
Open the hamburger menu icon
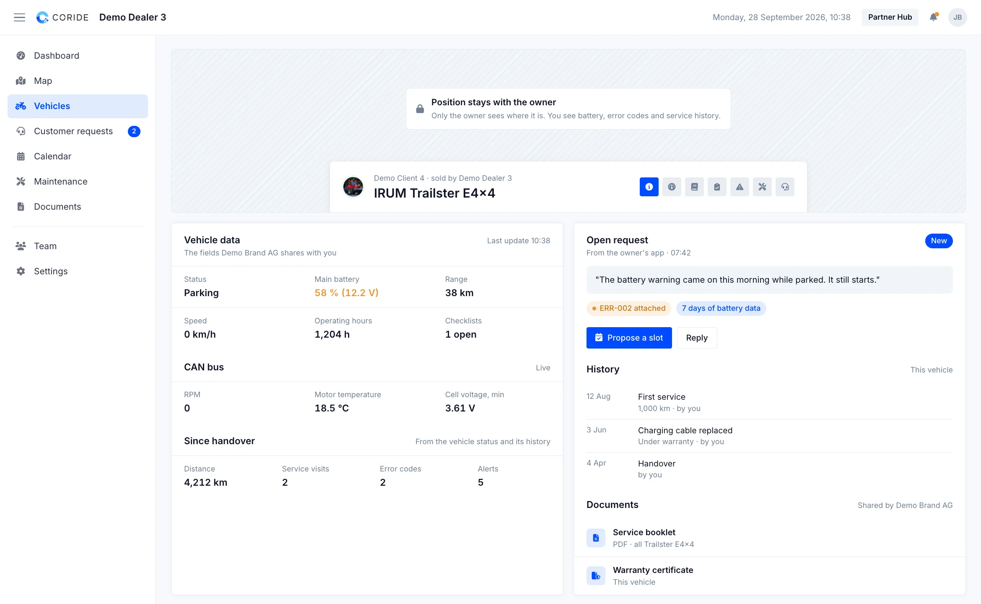click(x=19, y=17)
